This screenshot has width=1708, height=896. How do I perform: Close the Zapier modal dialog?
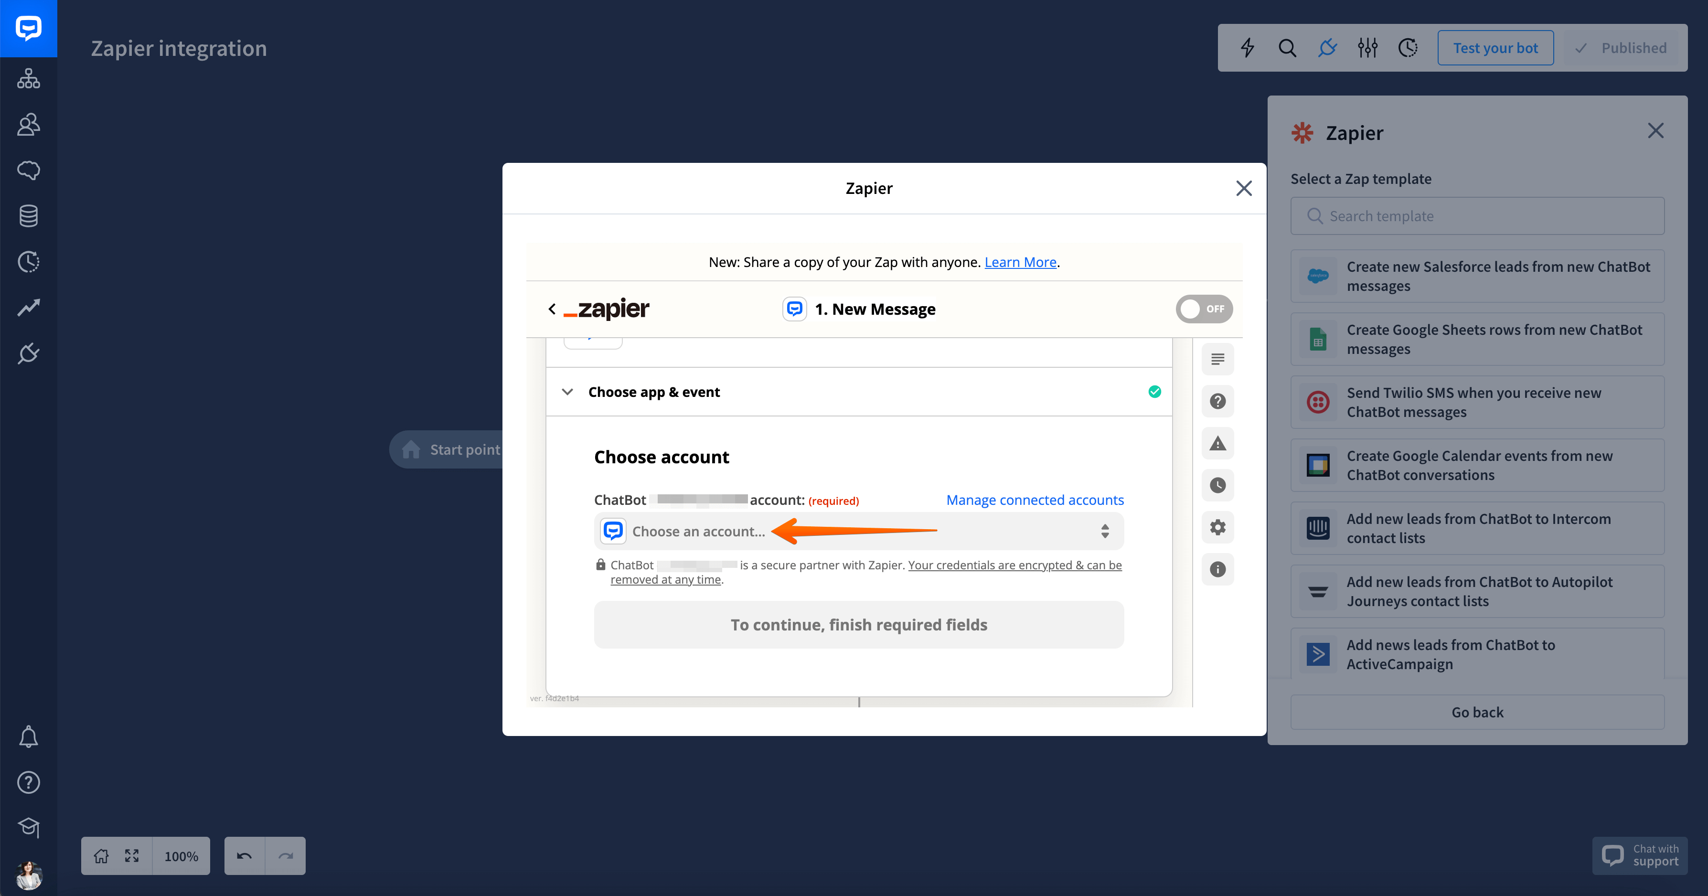pos(1244,188)
